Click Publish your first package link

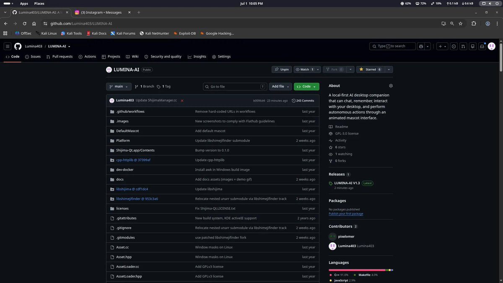(x=346, y=214)
